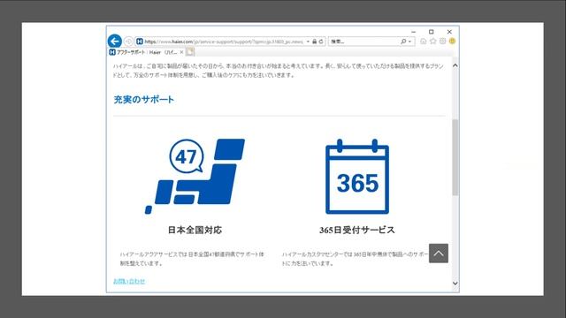Open the search provider dropdown arrow
The height and width of the screenshot is (318, 566).
click(409, 42)
